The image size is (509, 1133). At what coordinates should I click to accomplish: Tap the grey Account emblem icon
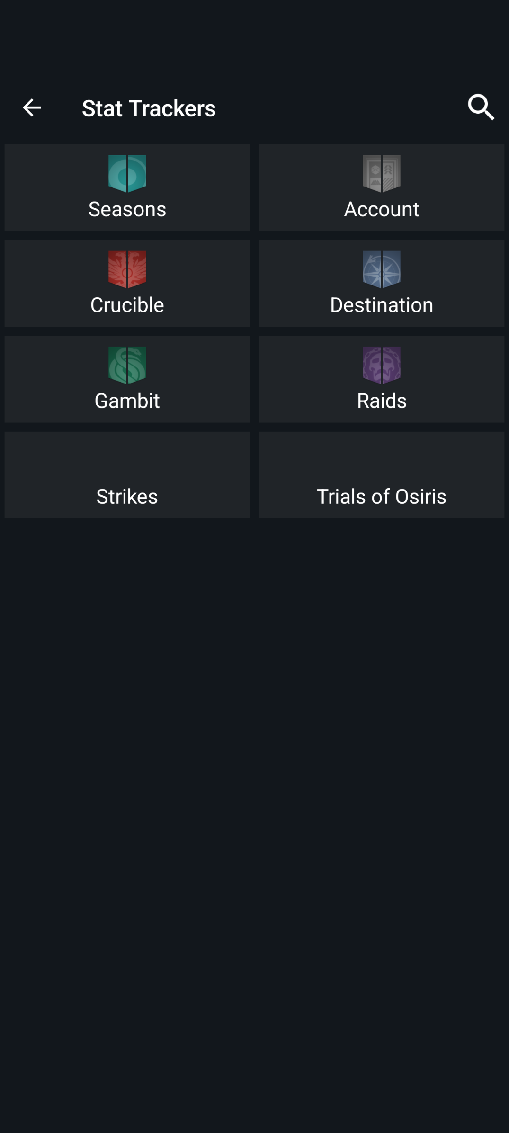tap(381, 173)
